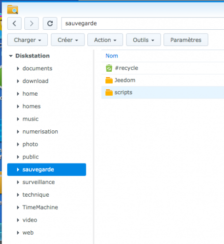Open the Charger dropdown menu
Viewport: 224px width, 244px height.
pyautogui.click(x=27, y=40)
